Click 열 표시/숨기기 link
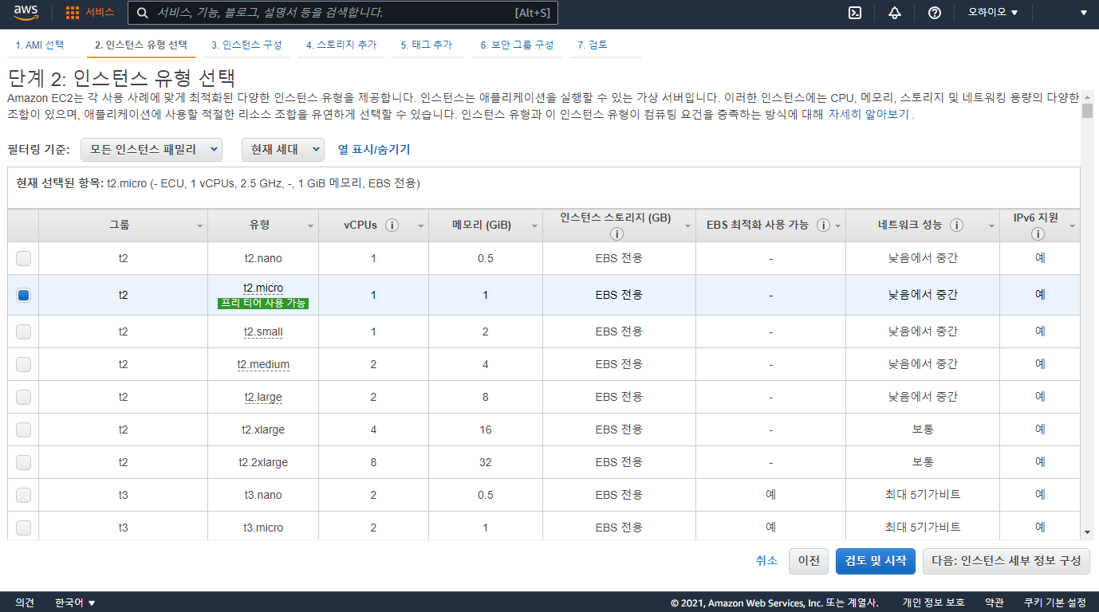Screen dimensions: 1099x612 [374, 149]
